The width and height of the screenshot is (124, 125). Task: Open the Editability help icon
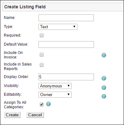tap(104, 96)
